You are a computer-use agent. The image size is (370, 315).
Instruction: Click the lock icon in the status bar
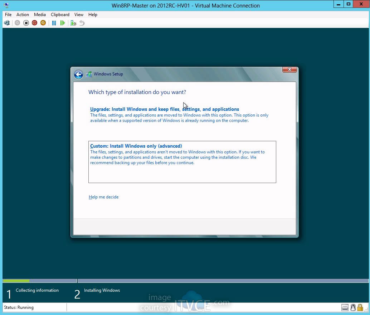pos(360,307)
